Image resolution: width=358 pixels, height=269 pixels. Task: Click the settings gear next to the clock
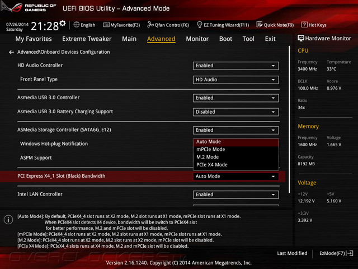[63, 24]
